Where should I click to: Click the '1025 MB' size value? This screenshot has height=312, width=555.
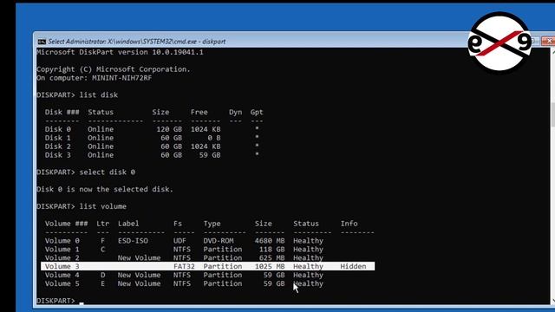270,266
